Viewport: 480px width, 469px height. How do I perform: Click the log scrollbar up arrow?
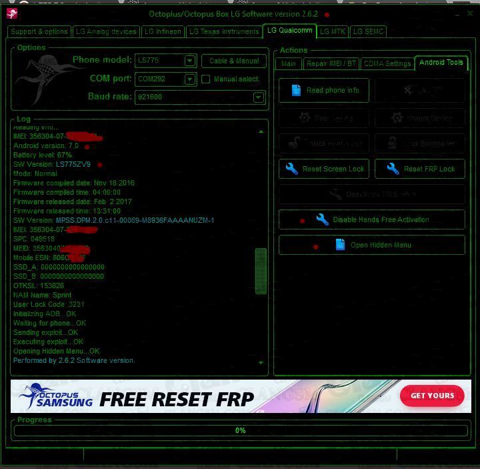[x=261, y=131]
